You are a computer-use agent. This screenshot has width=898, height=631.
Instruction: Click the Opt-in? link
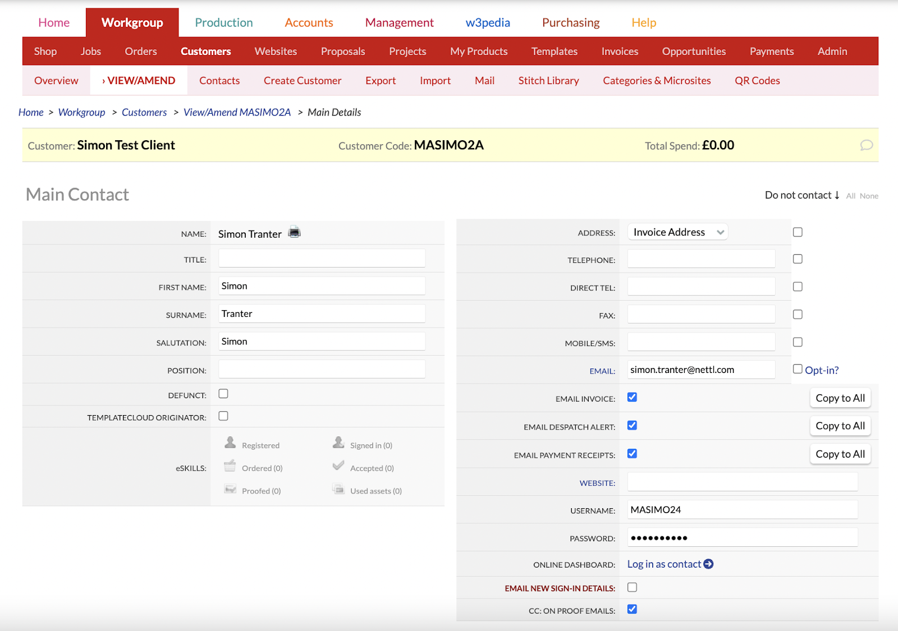pyautogui.click(x=822, y=370)
